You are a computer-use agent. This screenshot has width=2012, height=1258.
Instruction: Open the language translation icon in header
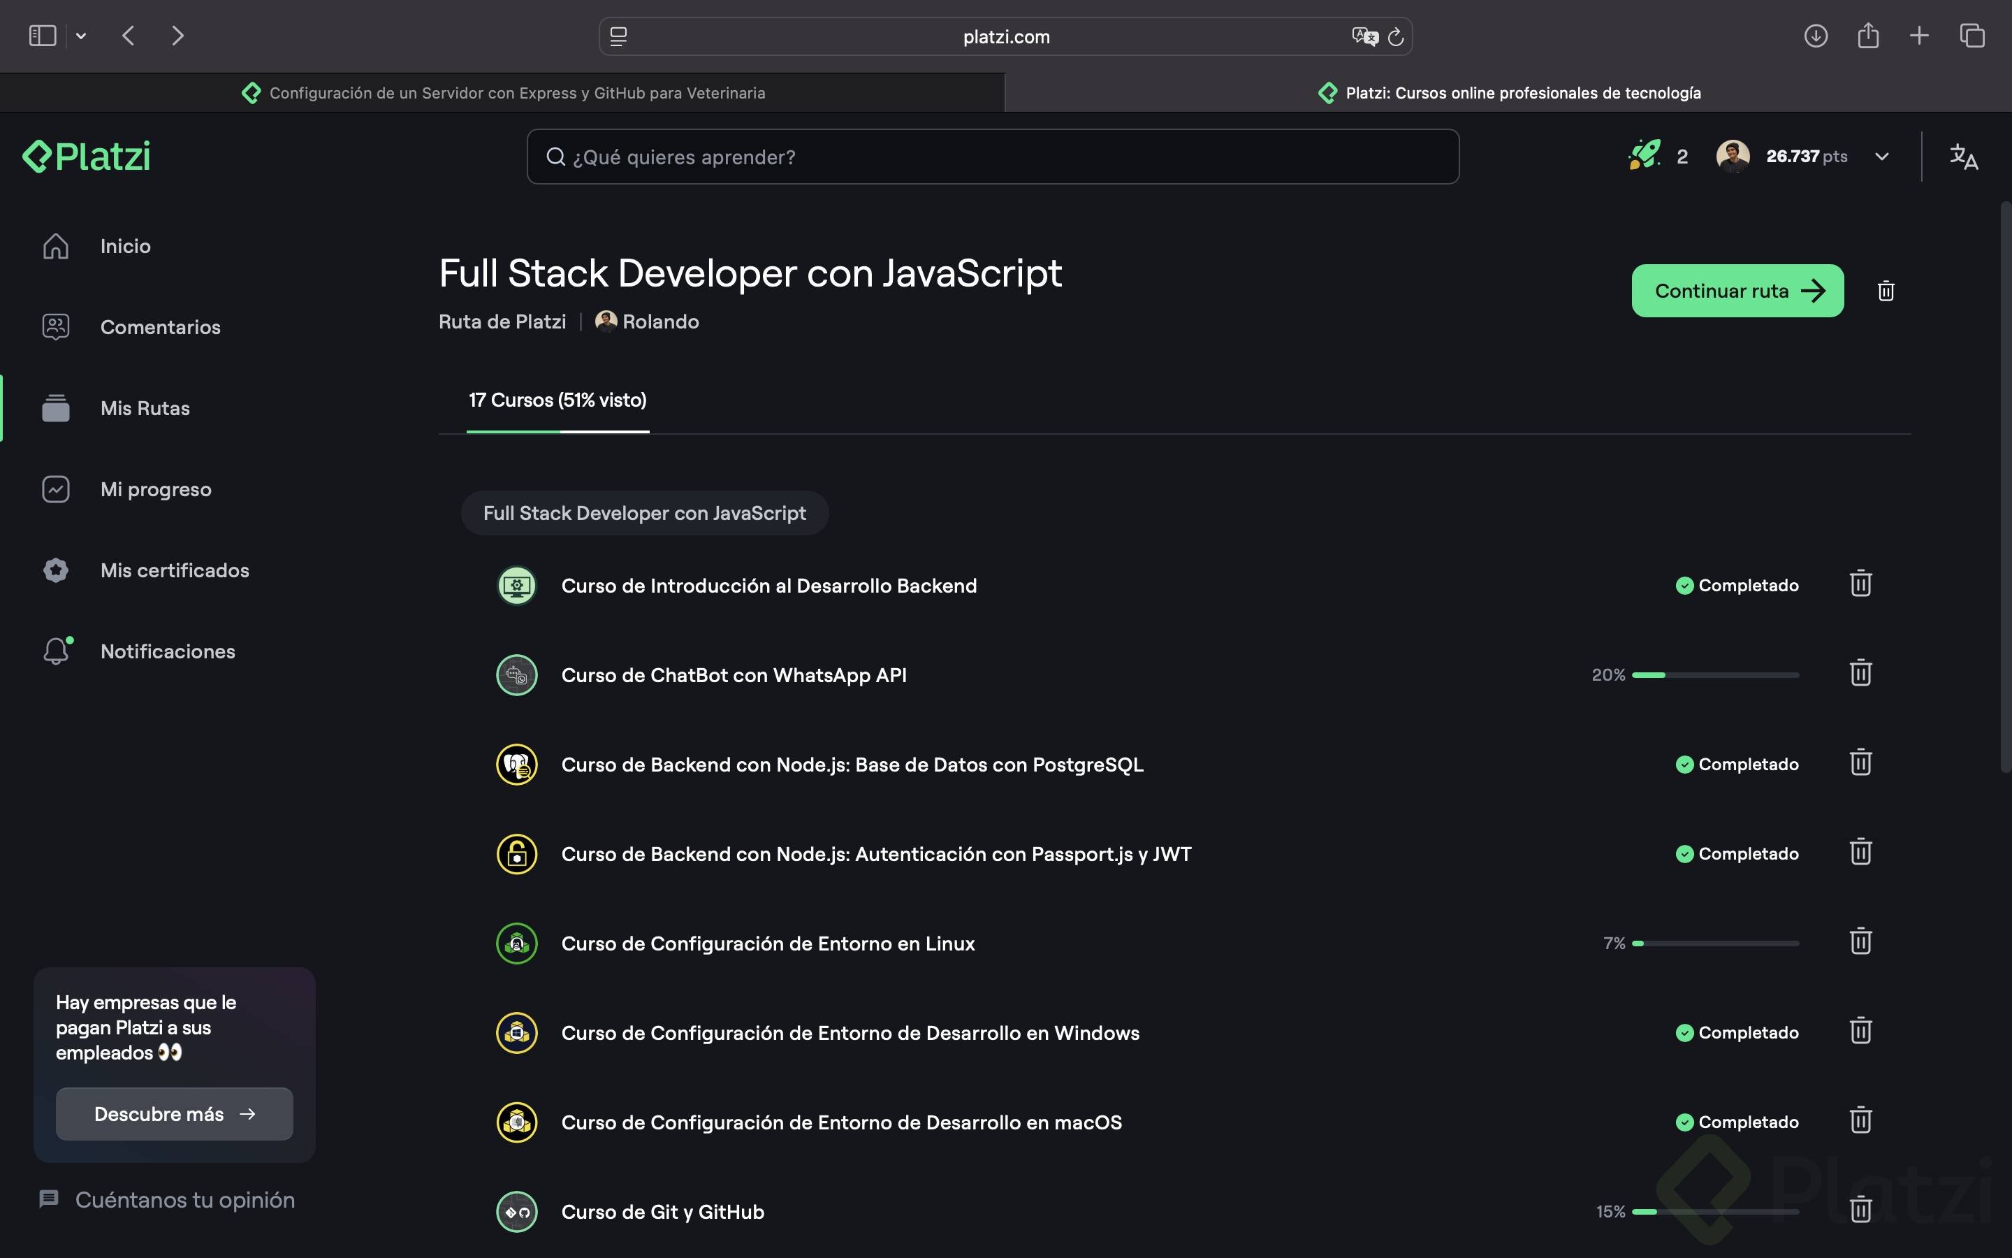(x=1963, y=157)
